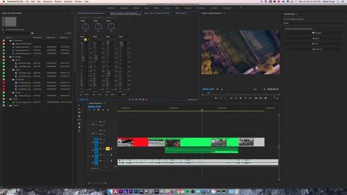
Task: Add marker in Program monitor transport
Action: 216,98
